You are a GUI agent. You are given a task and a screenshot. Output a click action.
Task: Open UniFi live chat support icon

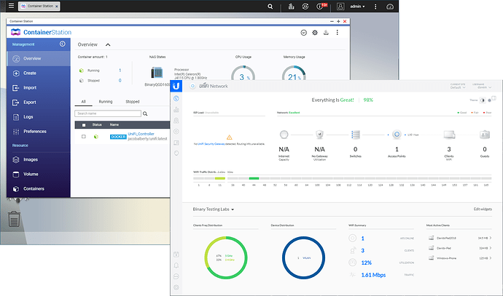coord(176,276)
